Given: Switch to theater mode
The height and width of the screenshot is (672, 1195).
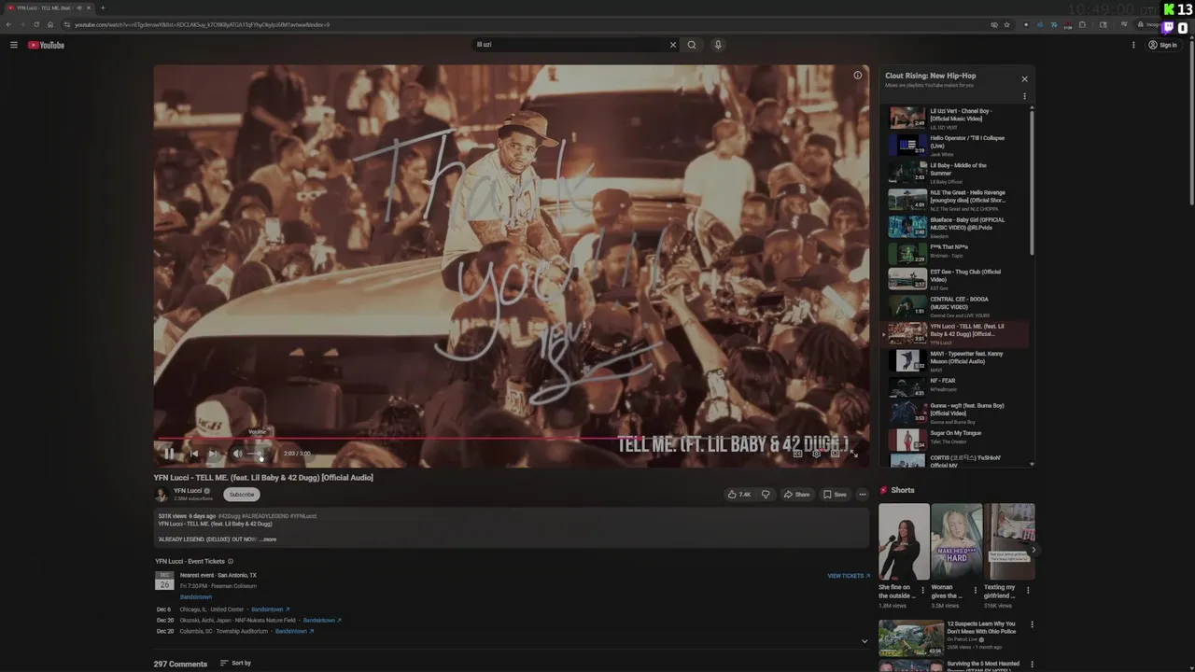Looking at the screenshot, I should point(836,454).
